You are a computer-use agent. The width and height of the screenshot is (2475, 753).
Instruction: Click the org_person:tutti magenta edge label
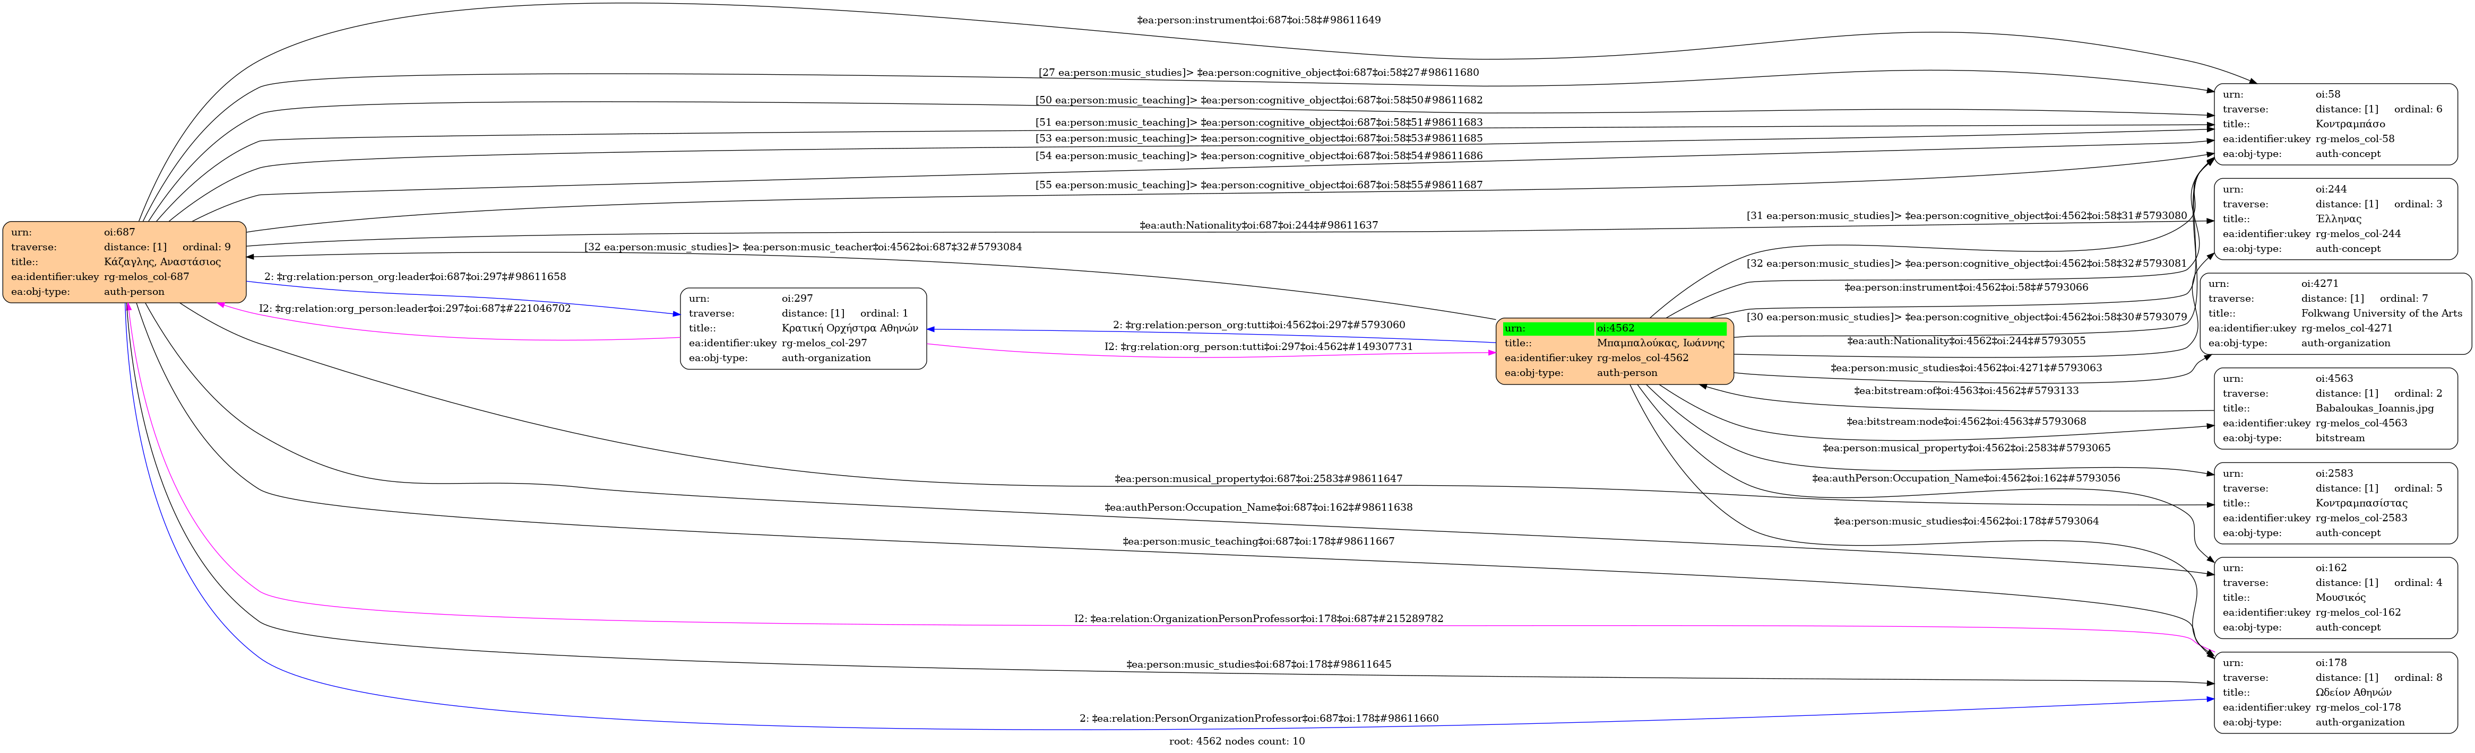(1258, 347)
